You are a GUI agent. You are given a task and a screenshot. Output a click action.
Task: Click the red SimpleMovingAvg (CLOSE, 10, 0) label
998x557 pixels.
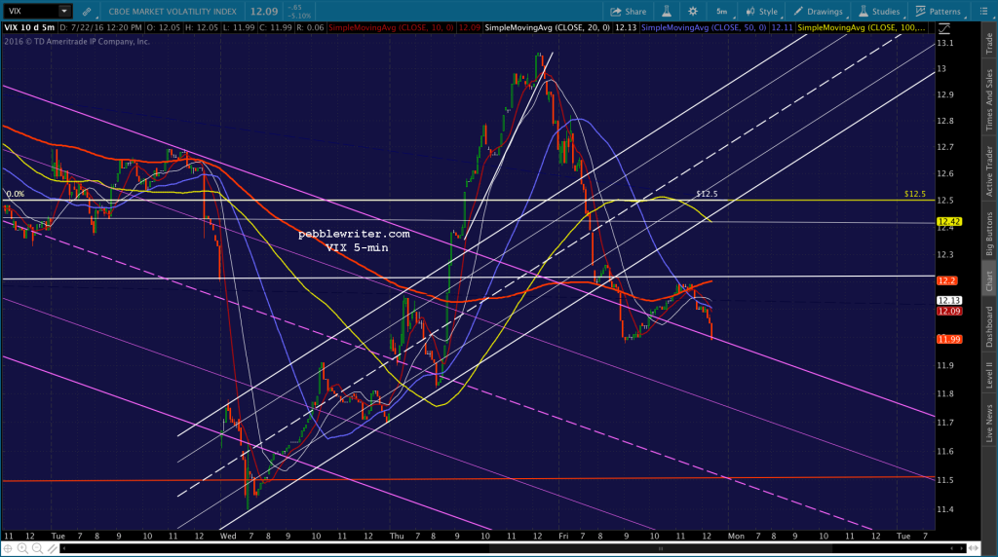pos(391,28)
